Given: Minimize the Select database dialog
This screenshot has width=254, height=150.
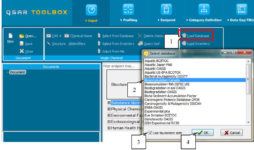Looking at the screenshot, I should pyautogui.click(x=225, y=52).
